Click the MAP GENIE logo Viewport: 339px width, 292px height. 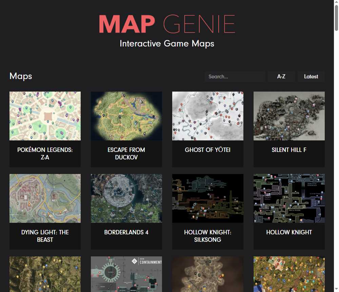click(166, 24)
